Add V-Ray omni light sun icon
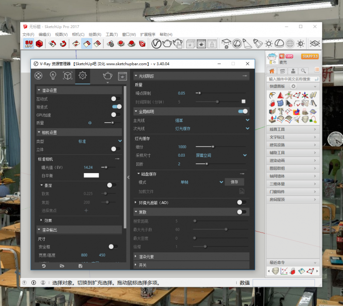Image resolution: width=343 pixels, height=306 pixels. (269, 44)
